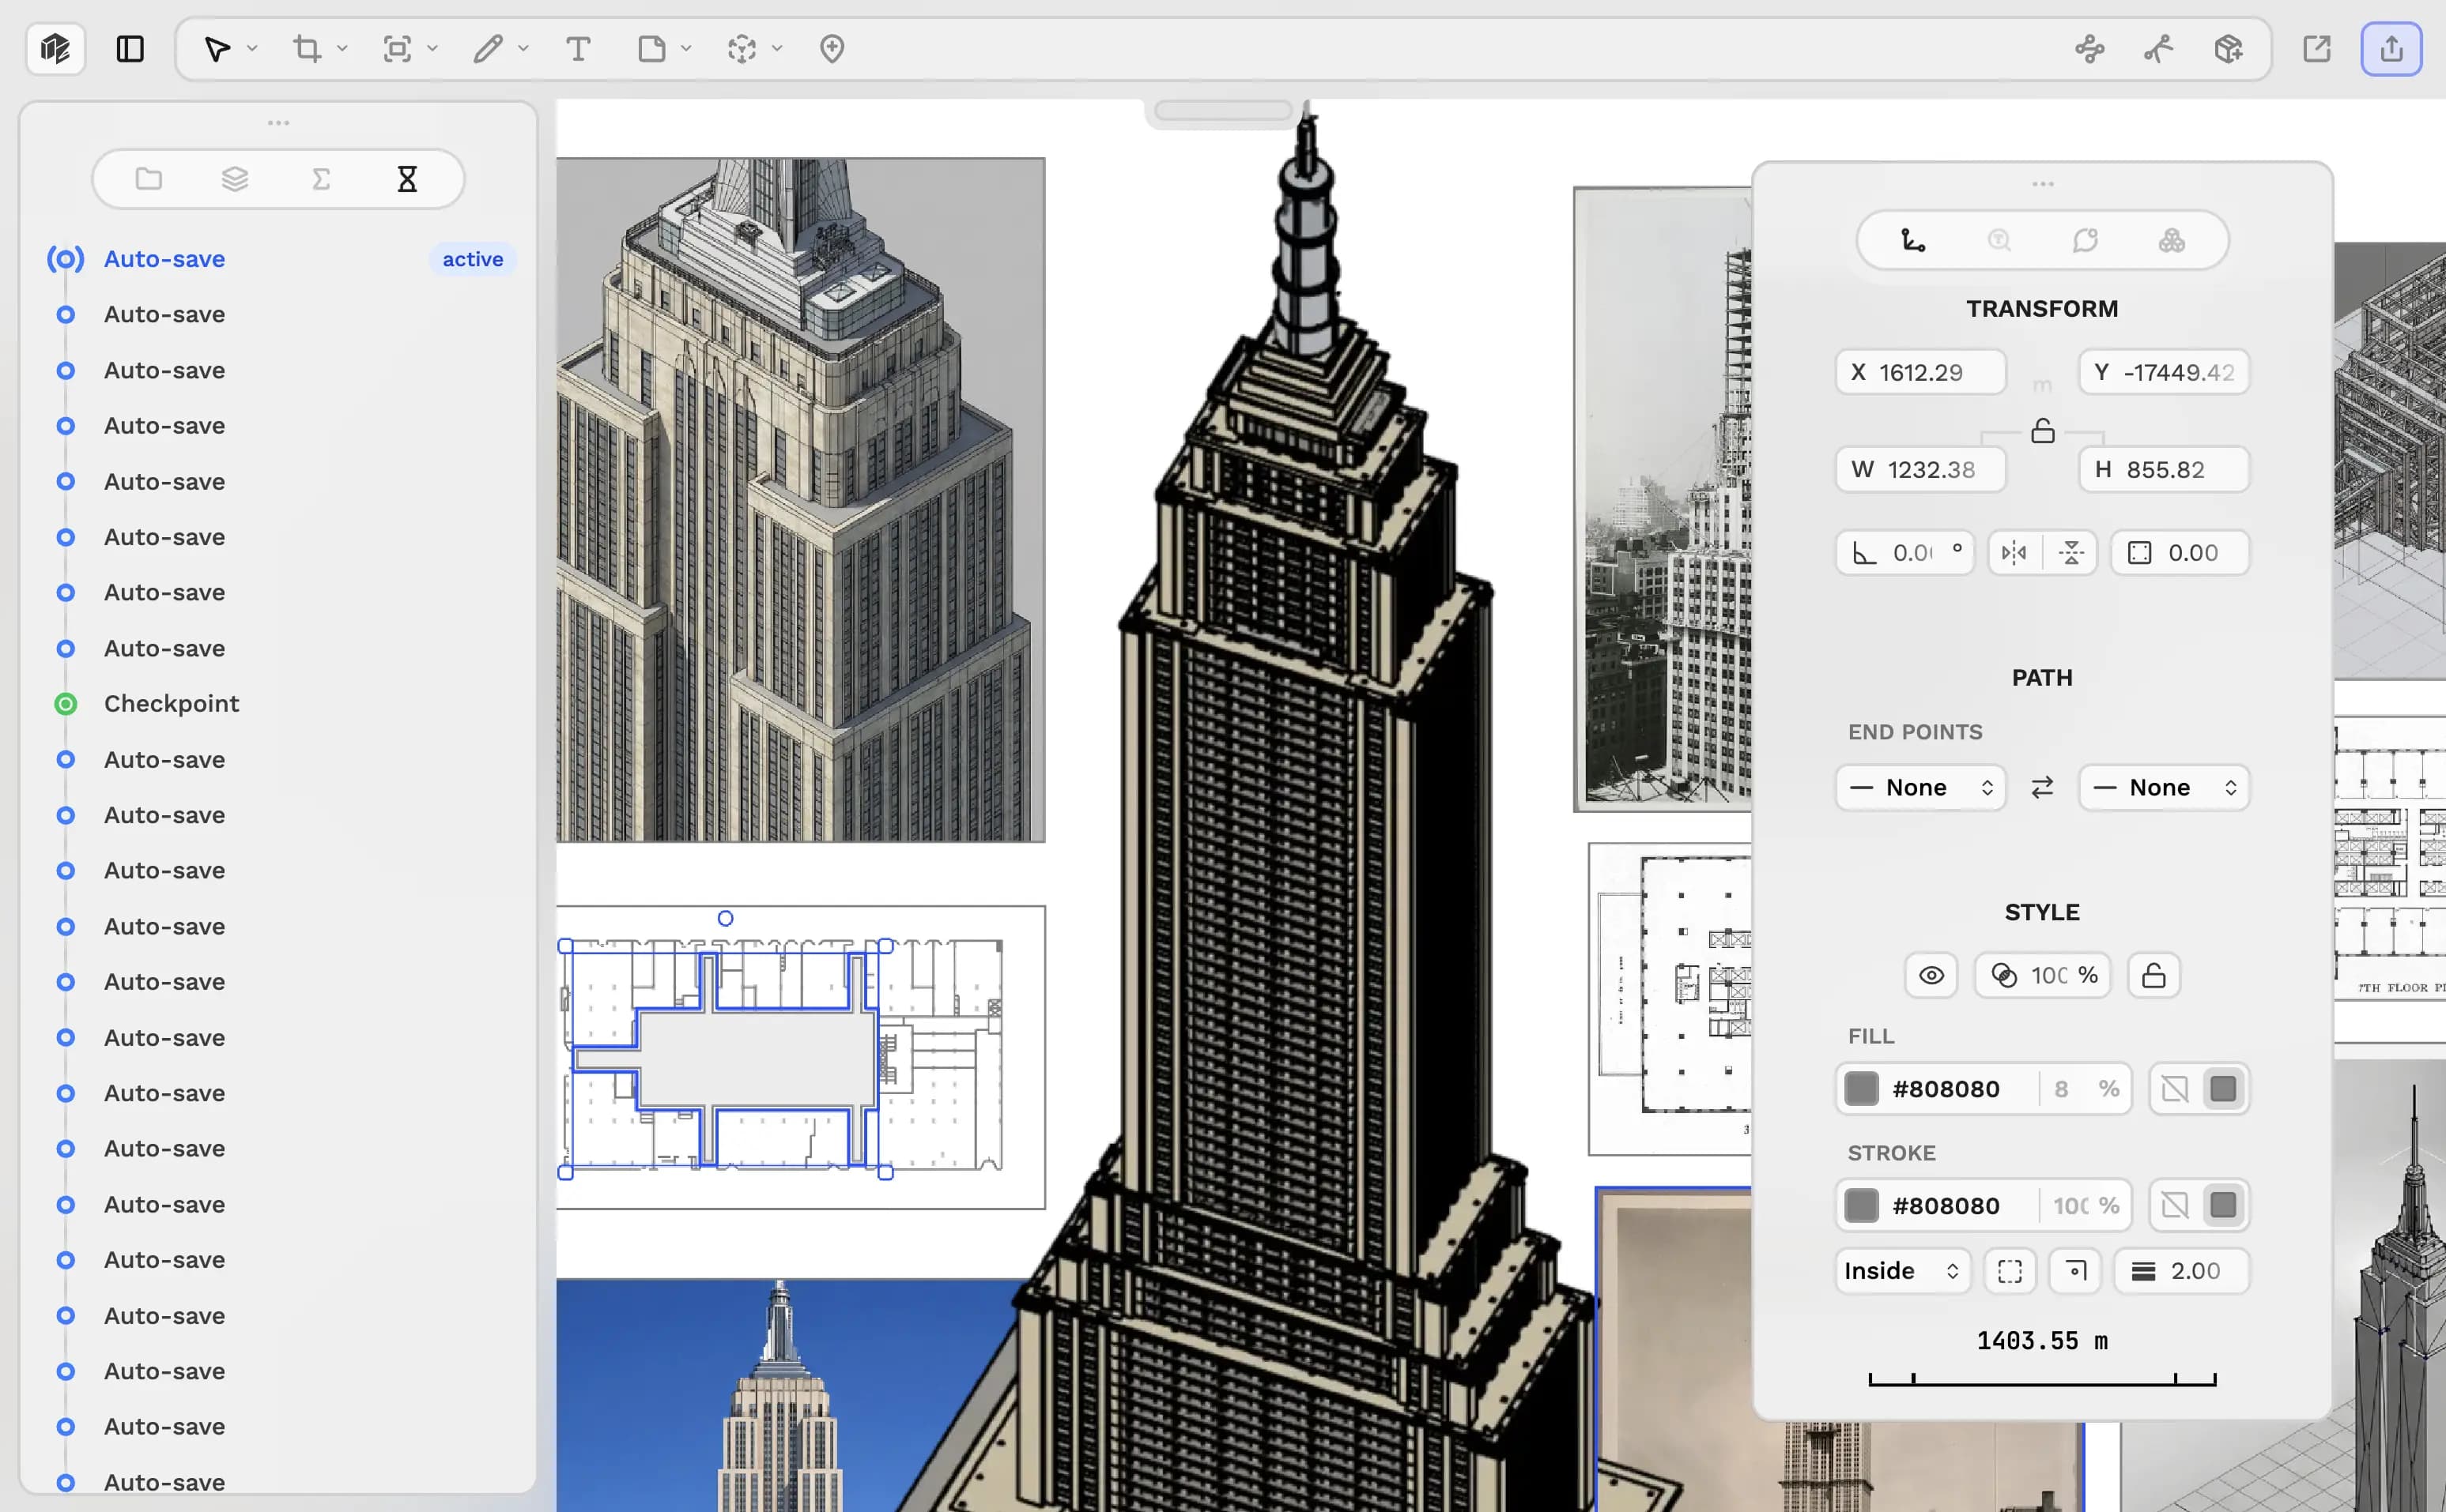2446x1512 pixels.
Task: Open the sigma formulas tab
Action: tap(320, 179)
